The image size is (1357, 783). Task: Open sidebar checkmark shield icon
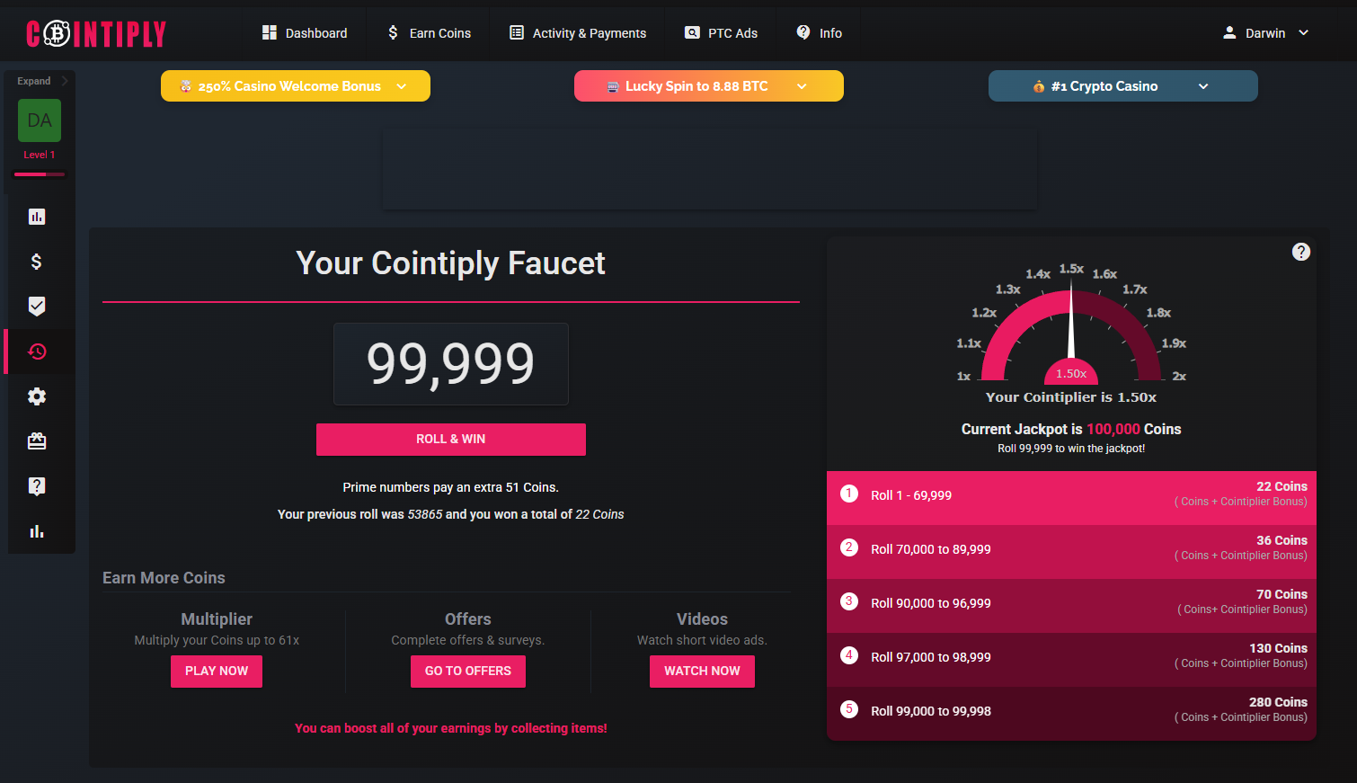coord(37,307)
